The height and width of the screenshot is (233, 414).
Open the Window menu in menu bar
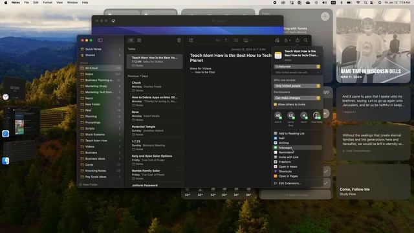tap(72, 3)
